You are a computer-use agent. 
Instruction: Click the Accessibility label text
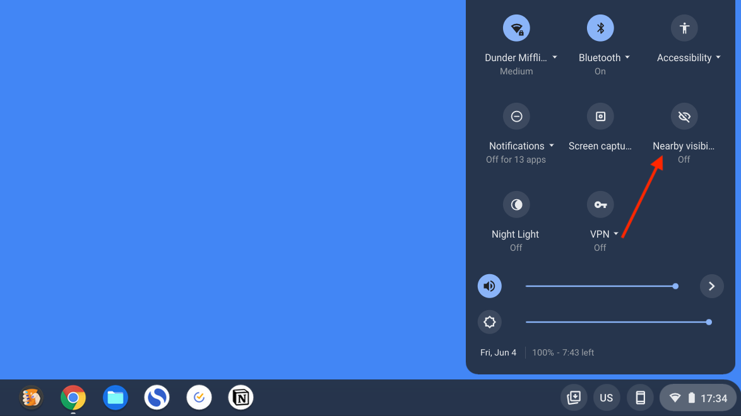(684, 57)
